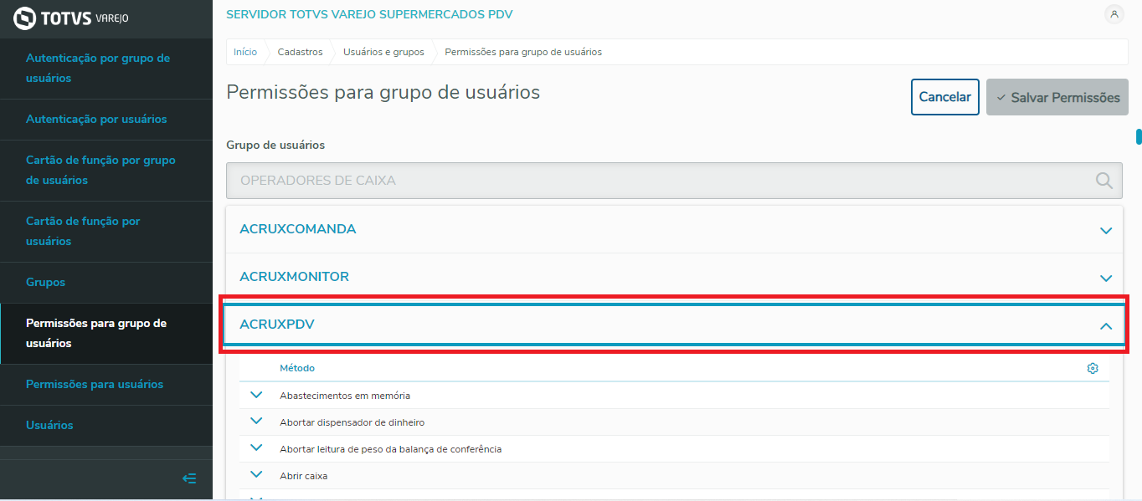Open Cartão de função por grupo
The height and width of the screenshot is (501, 1142).
[x=105, y=171]
